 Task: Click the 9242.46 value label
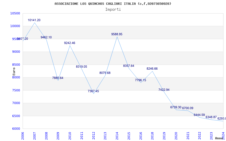[69, 43]
